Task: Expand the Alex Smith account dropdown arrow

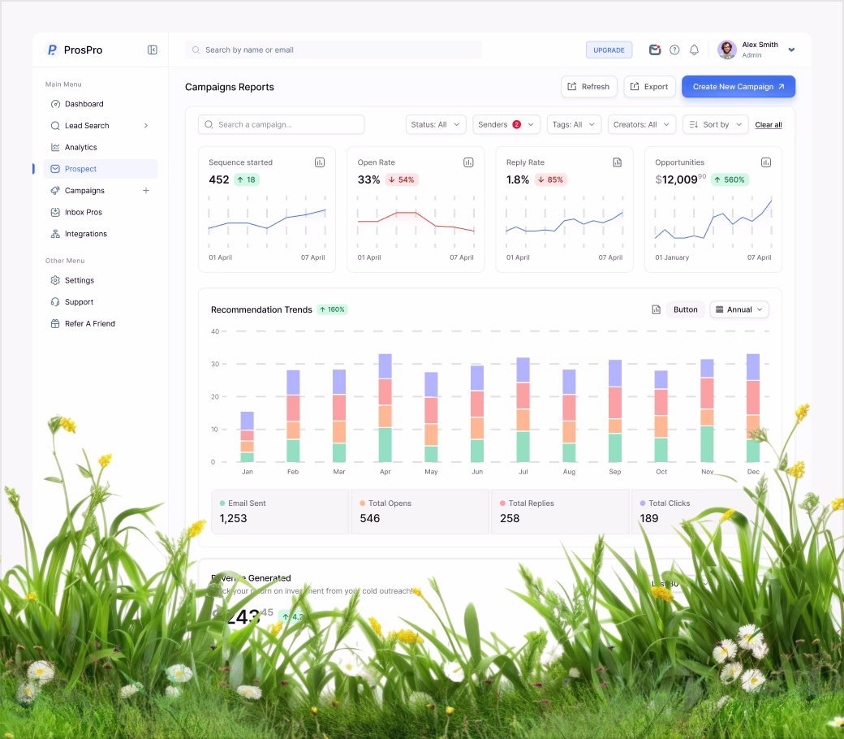Action: click(x=791, y=50)
